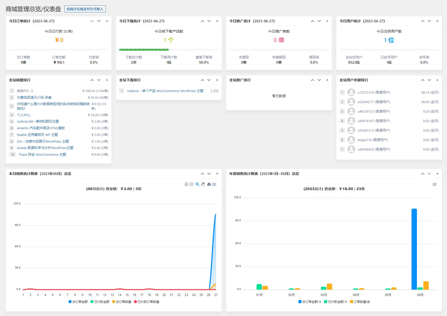The height and width of the screenshot is (316, 447).
Task: Move 年度销售统计图表 panel up with chevron
Action: [422, 174]
